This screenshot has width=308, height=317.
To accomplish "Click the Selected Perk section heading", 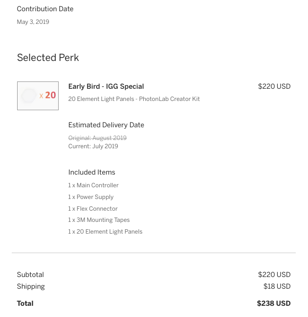I will click(48, 58).
